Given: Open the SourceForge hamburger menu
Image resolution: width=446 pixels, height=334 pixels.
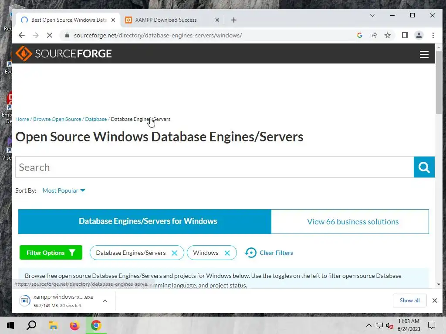Looking at the screenshot, I should 424,54.
